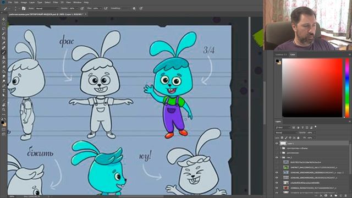Image resolution: width=352 pixels, height=198 pixels.
Task: Select the Lasso tool
Action: point(4,29)
